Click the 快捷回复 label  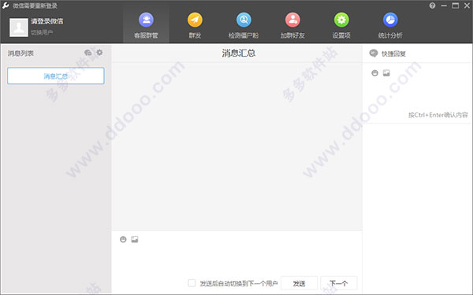(x=393, y=53)
